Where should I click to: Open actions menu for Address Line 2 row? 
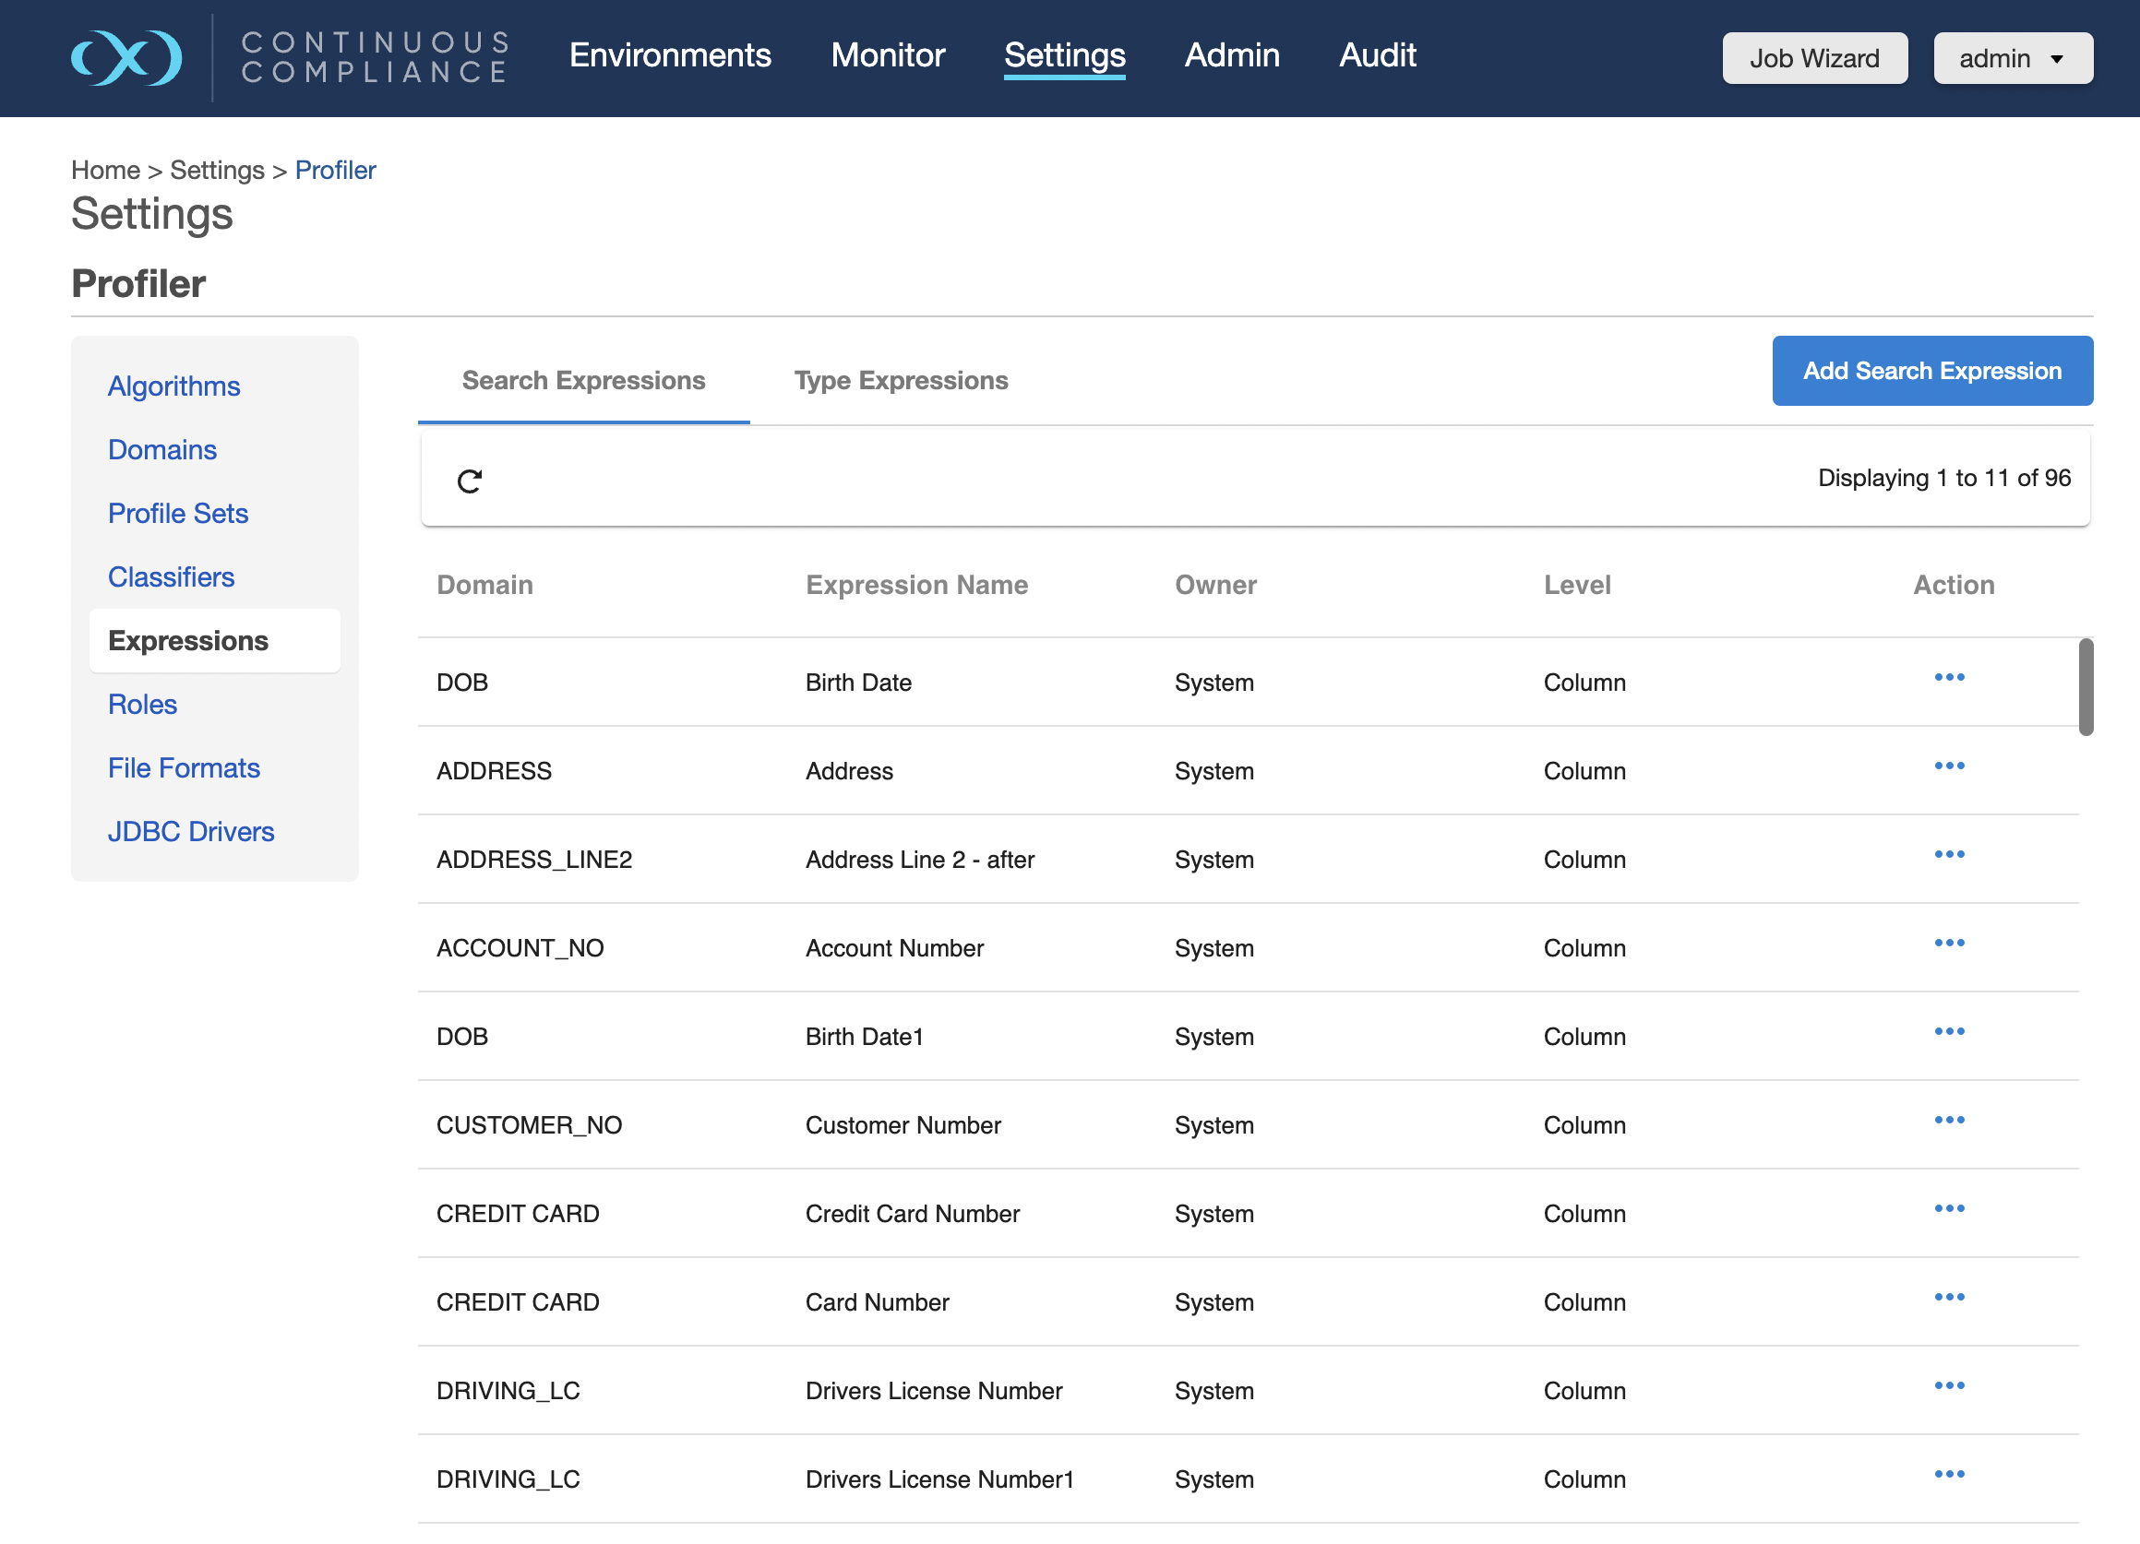(1948, 854)
